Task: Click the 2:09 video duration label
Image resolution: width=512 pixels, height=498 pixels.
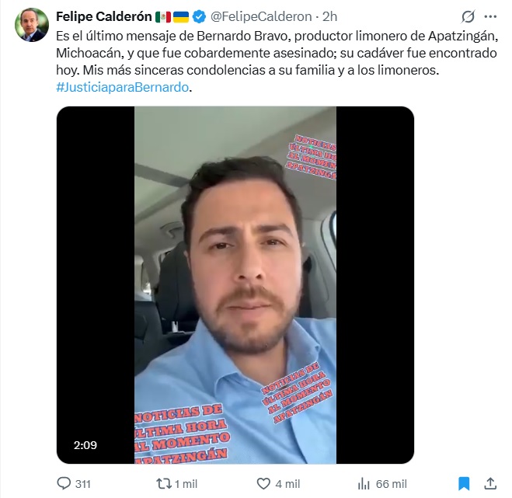Action: (85, 445)
